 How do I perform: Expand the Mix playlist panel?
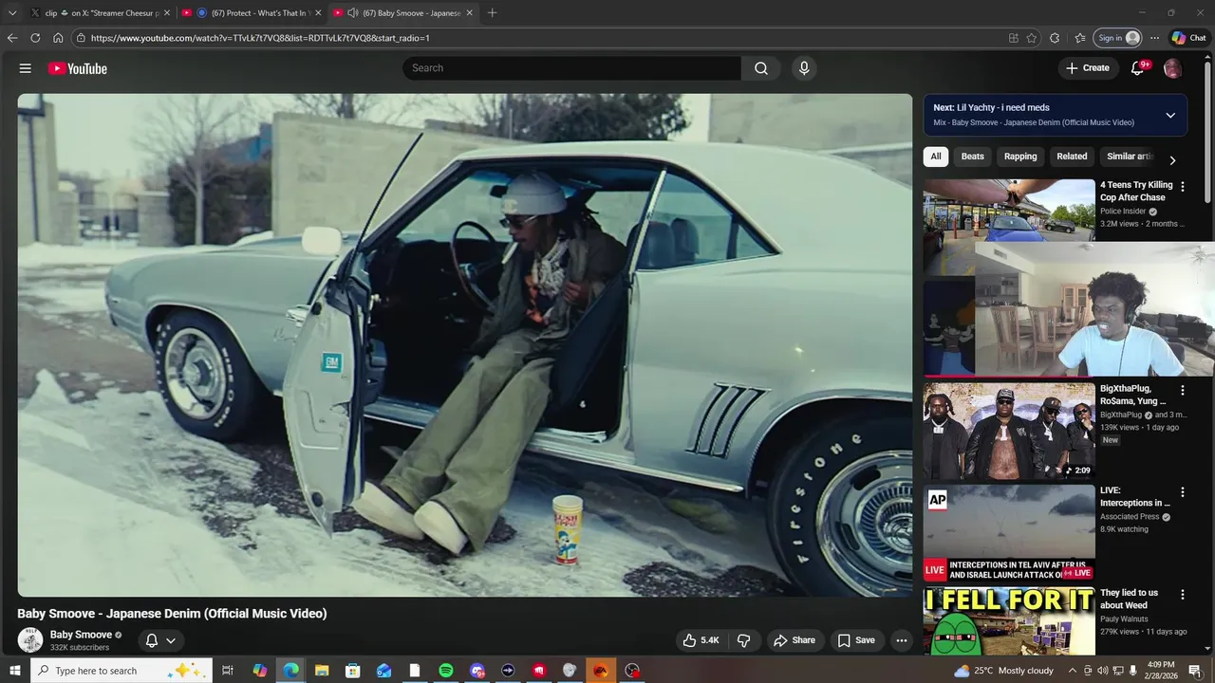point(1170,116)
